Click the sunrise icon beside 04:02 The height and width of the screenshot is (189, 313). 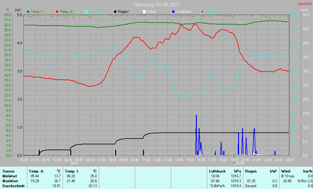[68, 163]
